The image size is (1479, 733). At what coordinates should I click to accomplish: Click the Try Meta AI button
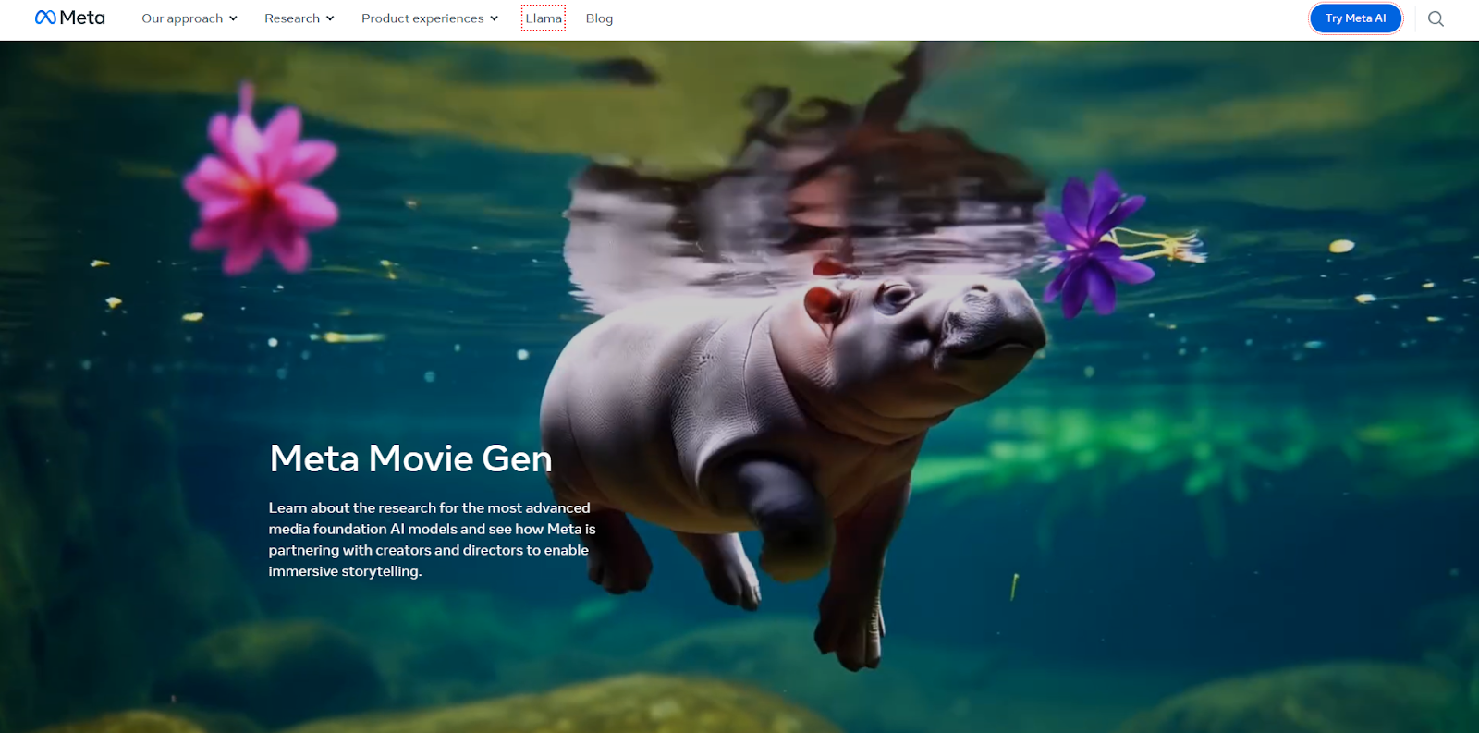pyautogui.click(x=1355, y=18)
